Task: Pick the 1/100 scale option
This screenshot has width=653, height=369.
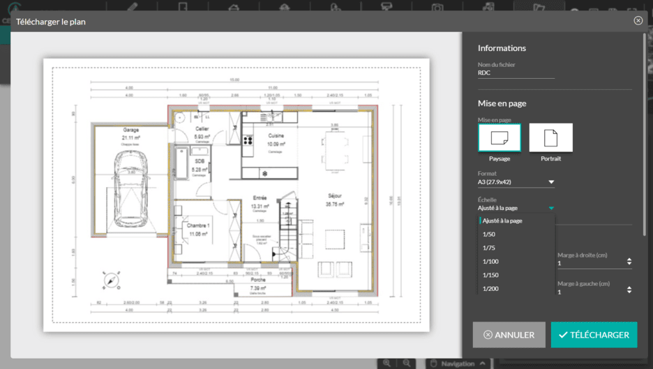Action: coord(490,262)
